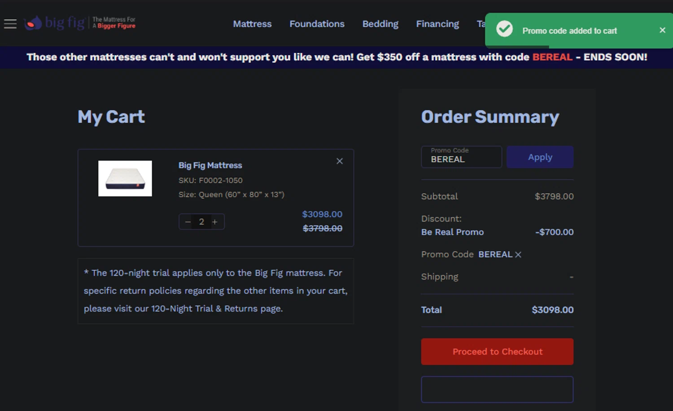Dismiss the promo code added notification
Screen dimensions: 673x411
click(x=662, y=30)
